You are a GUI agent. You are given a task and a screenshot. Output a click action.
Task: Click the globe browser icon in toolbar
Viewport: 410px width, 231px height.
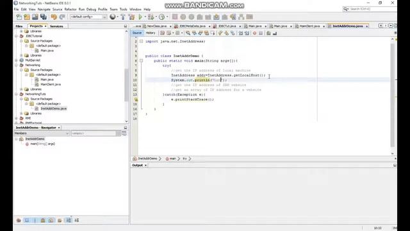pos(113,17)
